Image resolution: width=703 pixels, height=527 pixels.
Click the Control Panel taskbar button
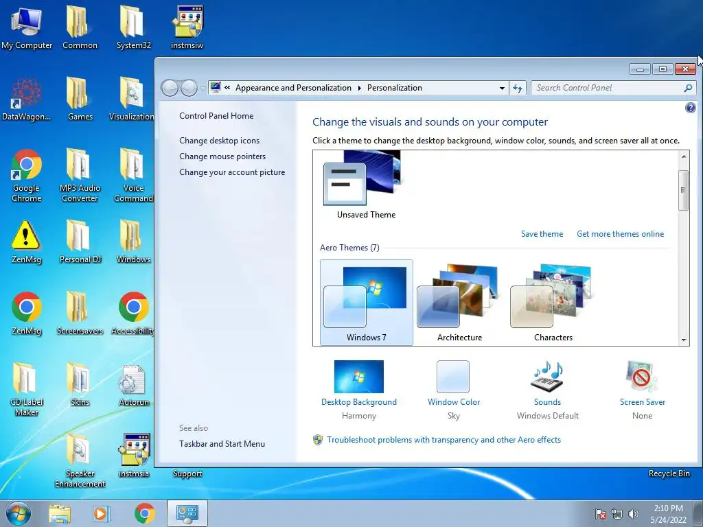pyautogui.click(x=187, y=513)
